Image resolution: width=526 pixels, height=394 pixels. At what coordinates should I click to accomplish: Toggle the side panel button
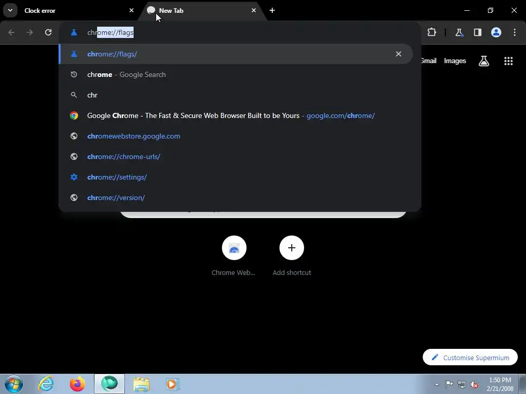tap(477, 32)
